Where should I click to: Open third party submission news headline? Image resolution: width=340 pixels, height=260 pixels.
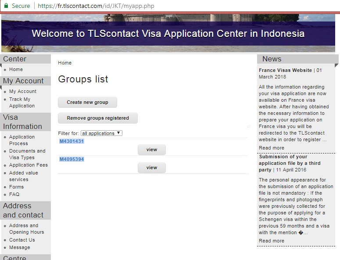(x=290, y=163)
